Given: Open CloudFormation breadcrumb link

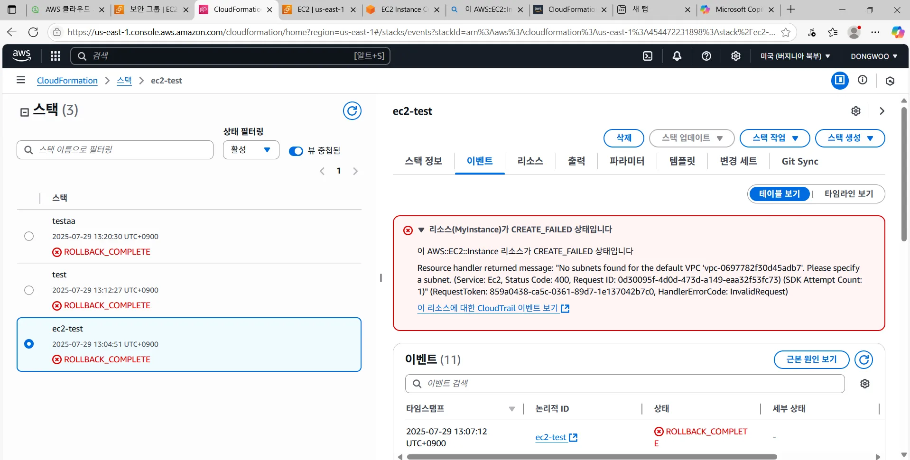Looking at the screenshot, I should [67, 81].
